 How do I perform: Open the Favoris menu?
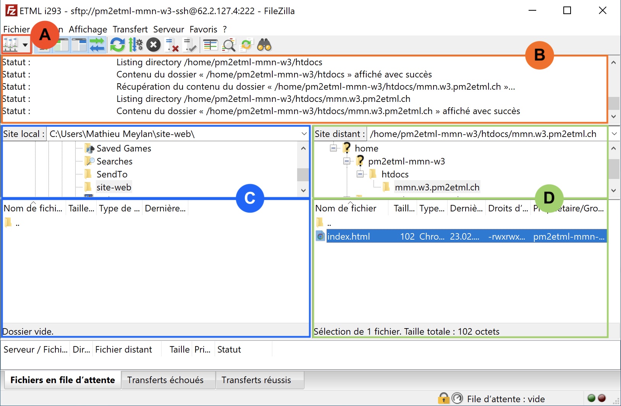point(203,29)
